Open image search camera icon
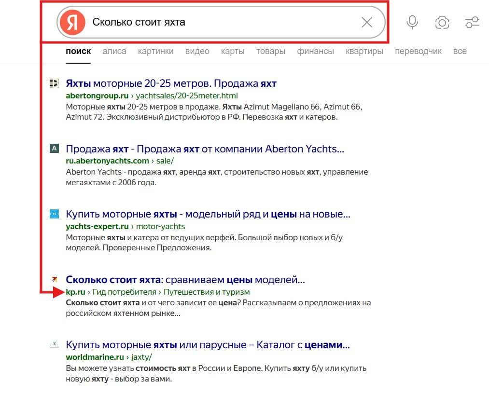The image size is (489, 395). point(442,22)
